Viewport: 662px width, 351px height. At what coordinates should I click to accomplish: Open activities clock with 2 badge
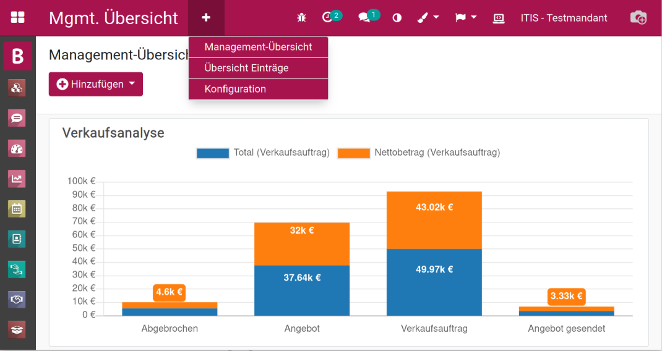click(329, 18)
